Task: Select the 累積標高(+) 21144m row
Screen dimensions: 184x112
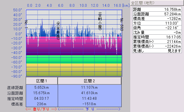Action: click(157, 41)
